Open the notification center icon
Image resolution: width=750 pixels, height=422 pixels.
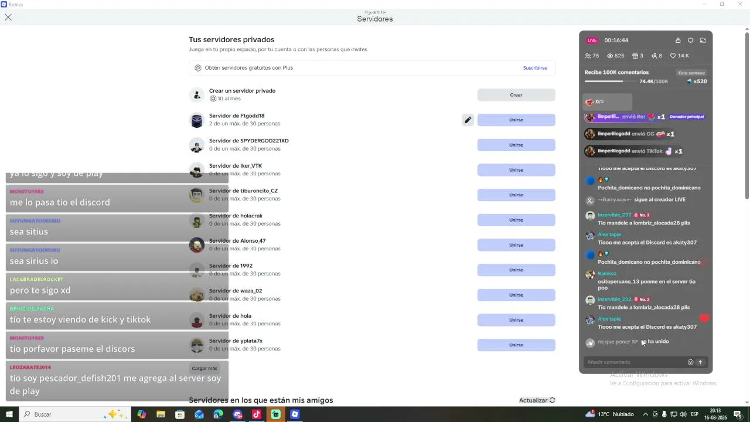(738, 414)
